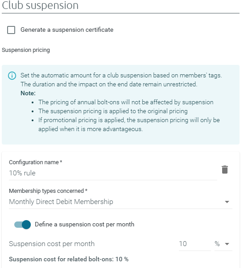Click the Club suspension section heading

click(40, 5)
